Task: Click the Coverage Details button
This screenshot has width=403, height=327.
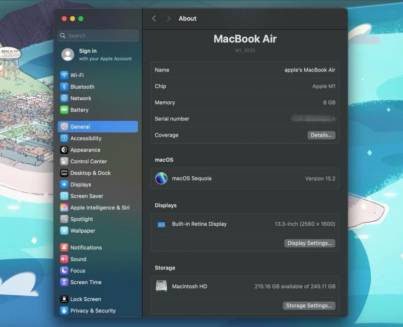Action: pos(321,135)
